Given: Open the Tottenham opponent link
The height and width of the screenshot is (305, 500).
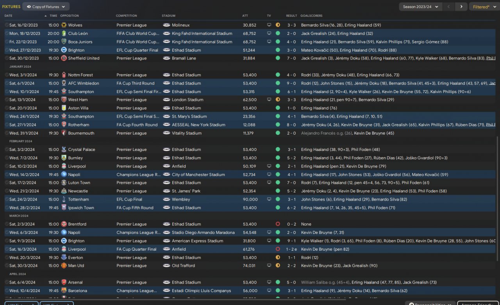Looking at the screenshot, I should [x=79, y=199].
